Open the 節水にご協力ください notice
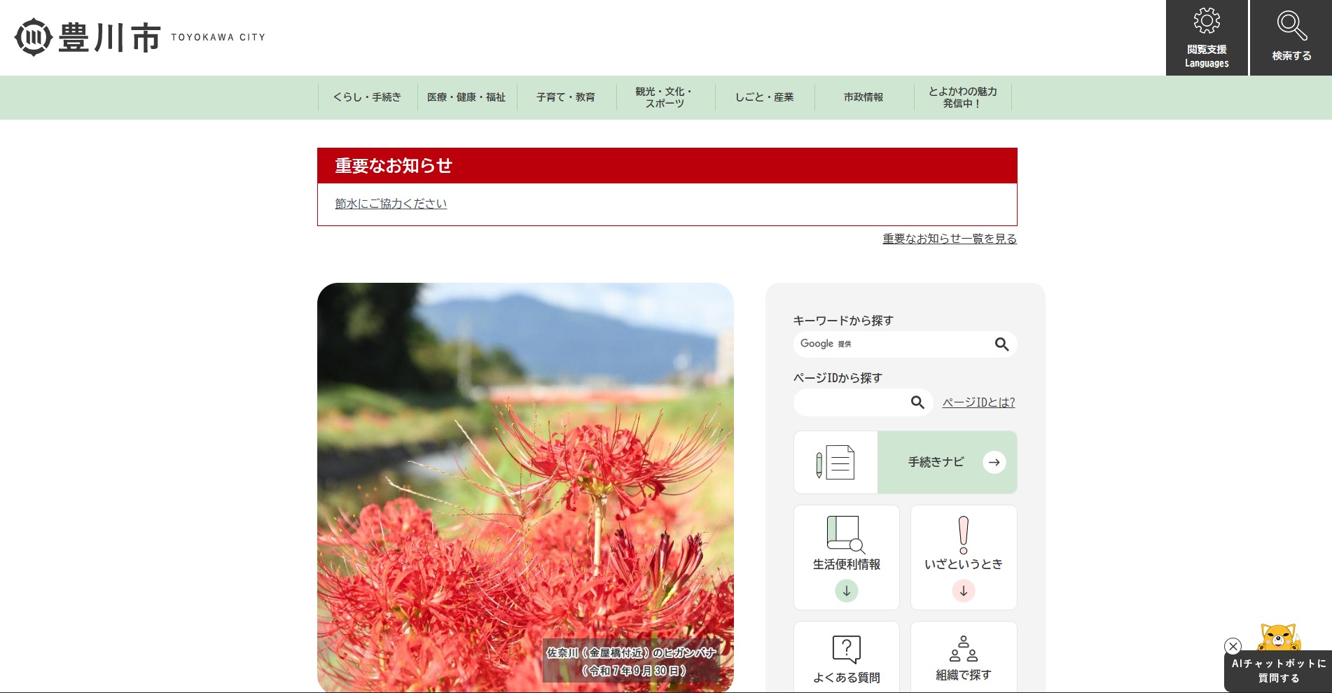This screenshot has height=693, width=1332. [391, 204]
